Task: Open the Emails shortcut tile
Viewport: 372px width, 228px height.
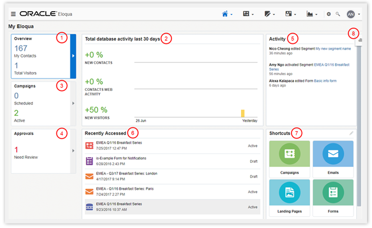Action: click(333, 159)
